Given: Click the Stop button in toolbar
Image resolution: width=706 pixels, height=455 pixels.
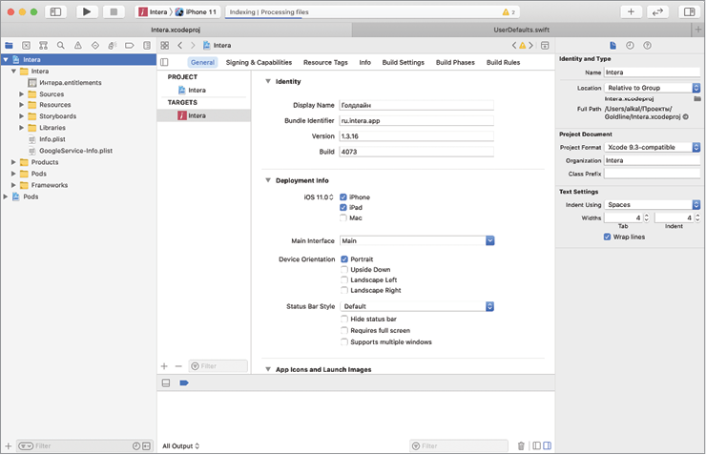Looking at the screenshot, I should click(114, 11).
